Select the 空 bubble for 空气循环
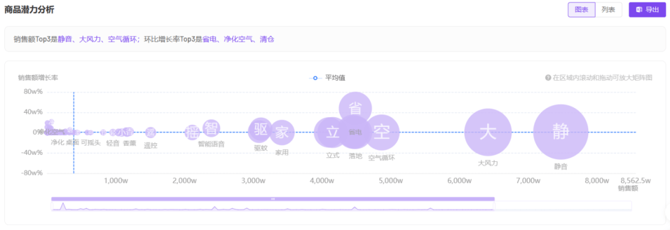Screen dimensions: 670x230 tap(382, 132)
